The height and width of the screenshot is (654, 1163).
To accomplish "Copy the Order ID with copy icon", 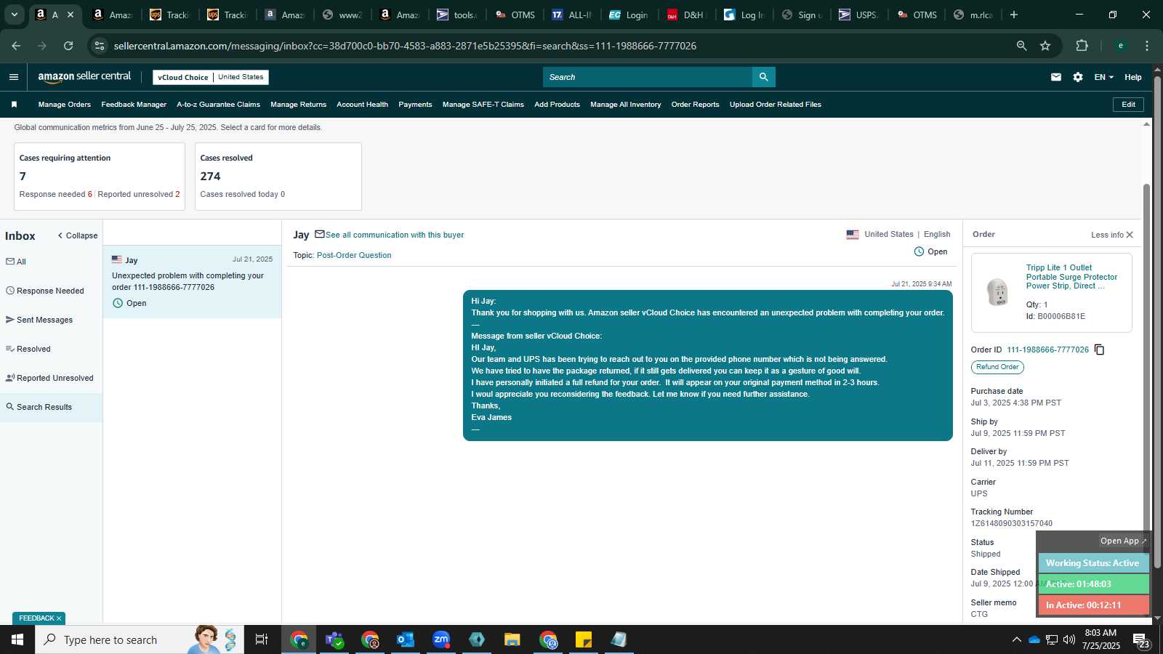I will 1099,350.
